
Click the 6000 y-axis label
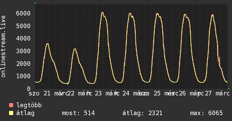23,14
